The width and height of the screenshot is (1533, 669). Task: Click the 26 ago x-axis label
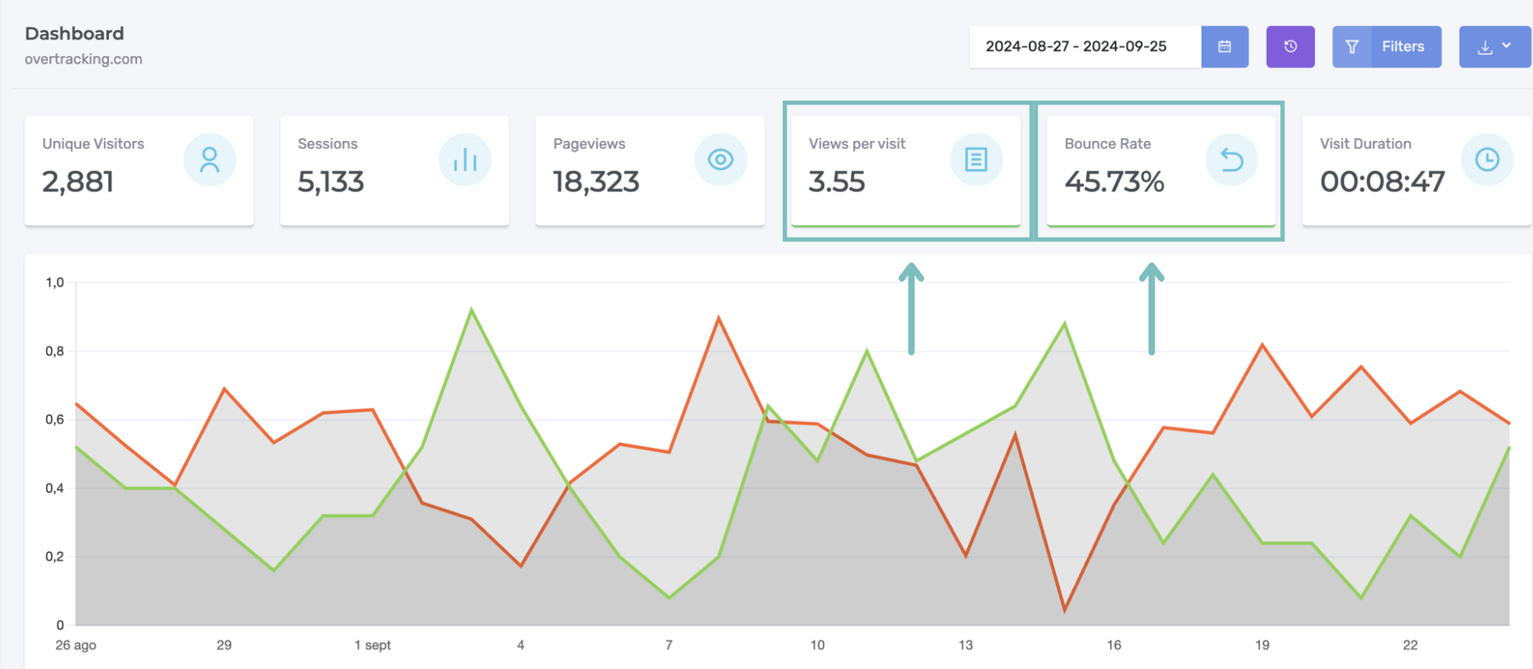point(76,646)
